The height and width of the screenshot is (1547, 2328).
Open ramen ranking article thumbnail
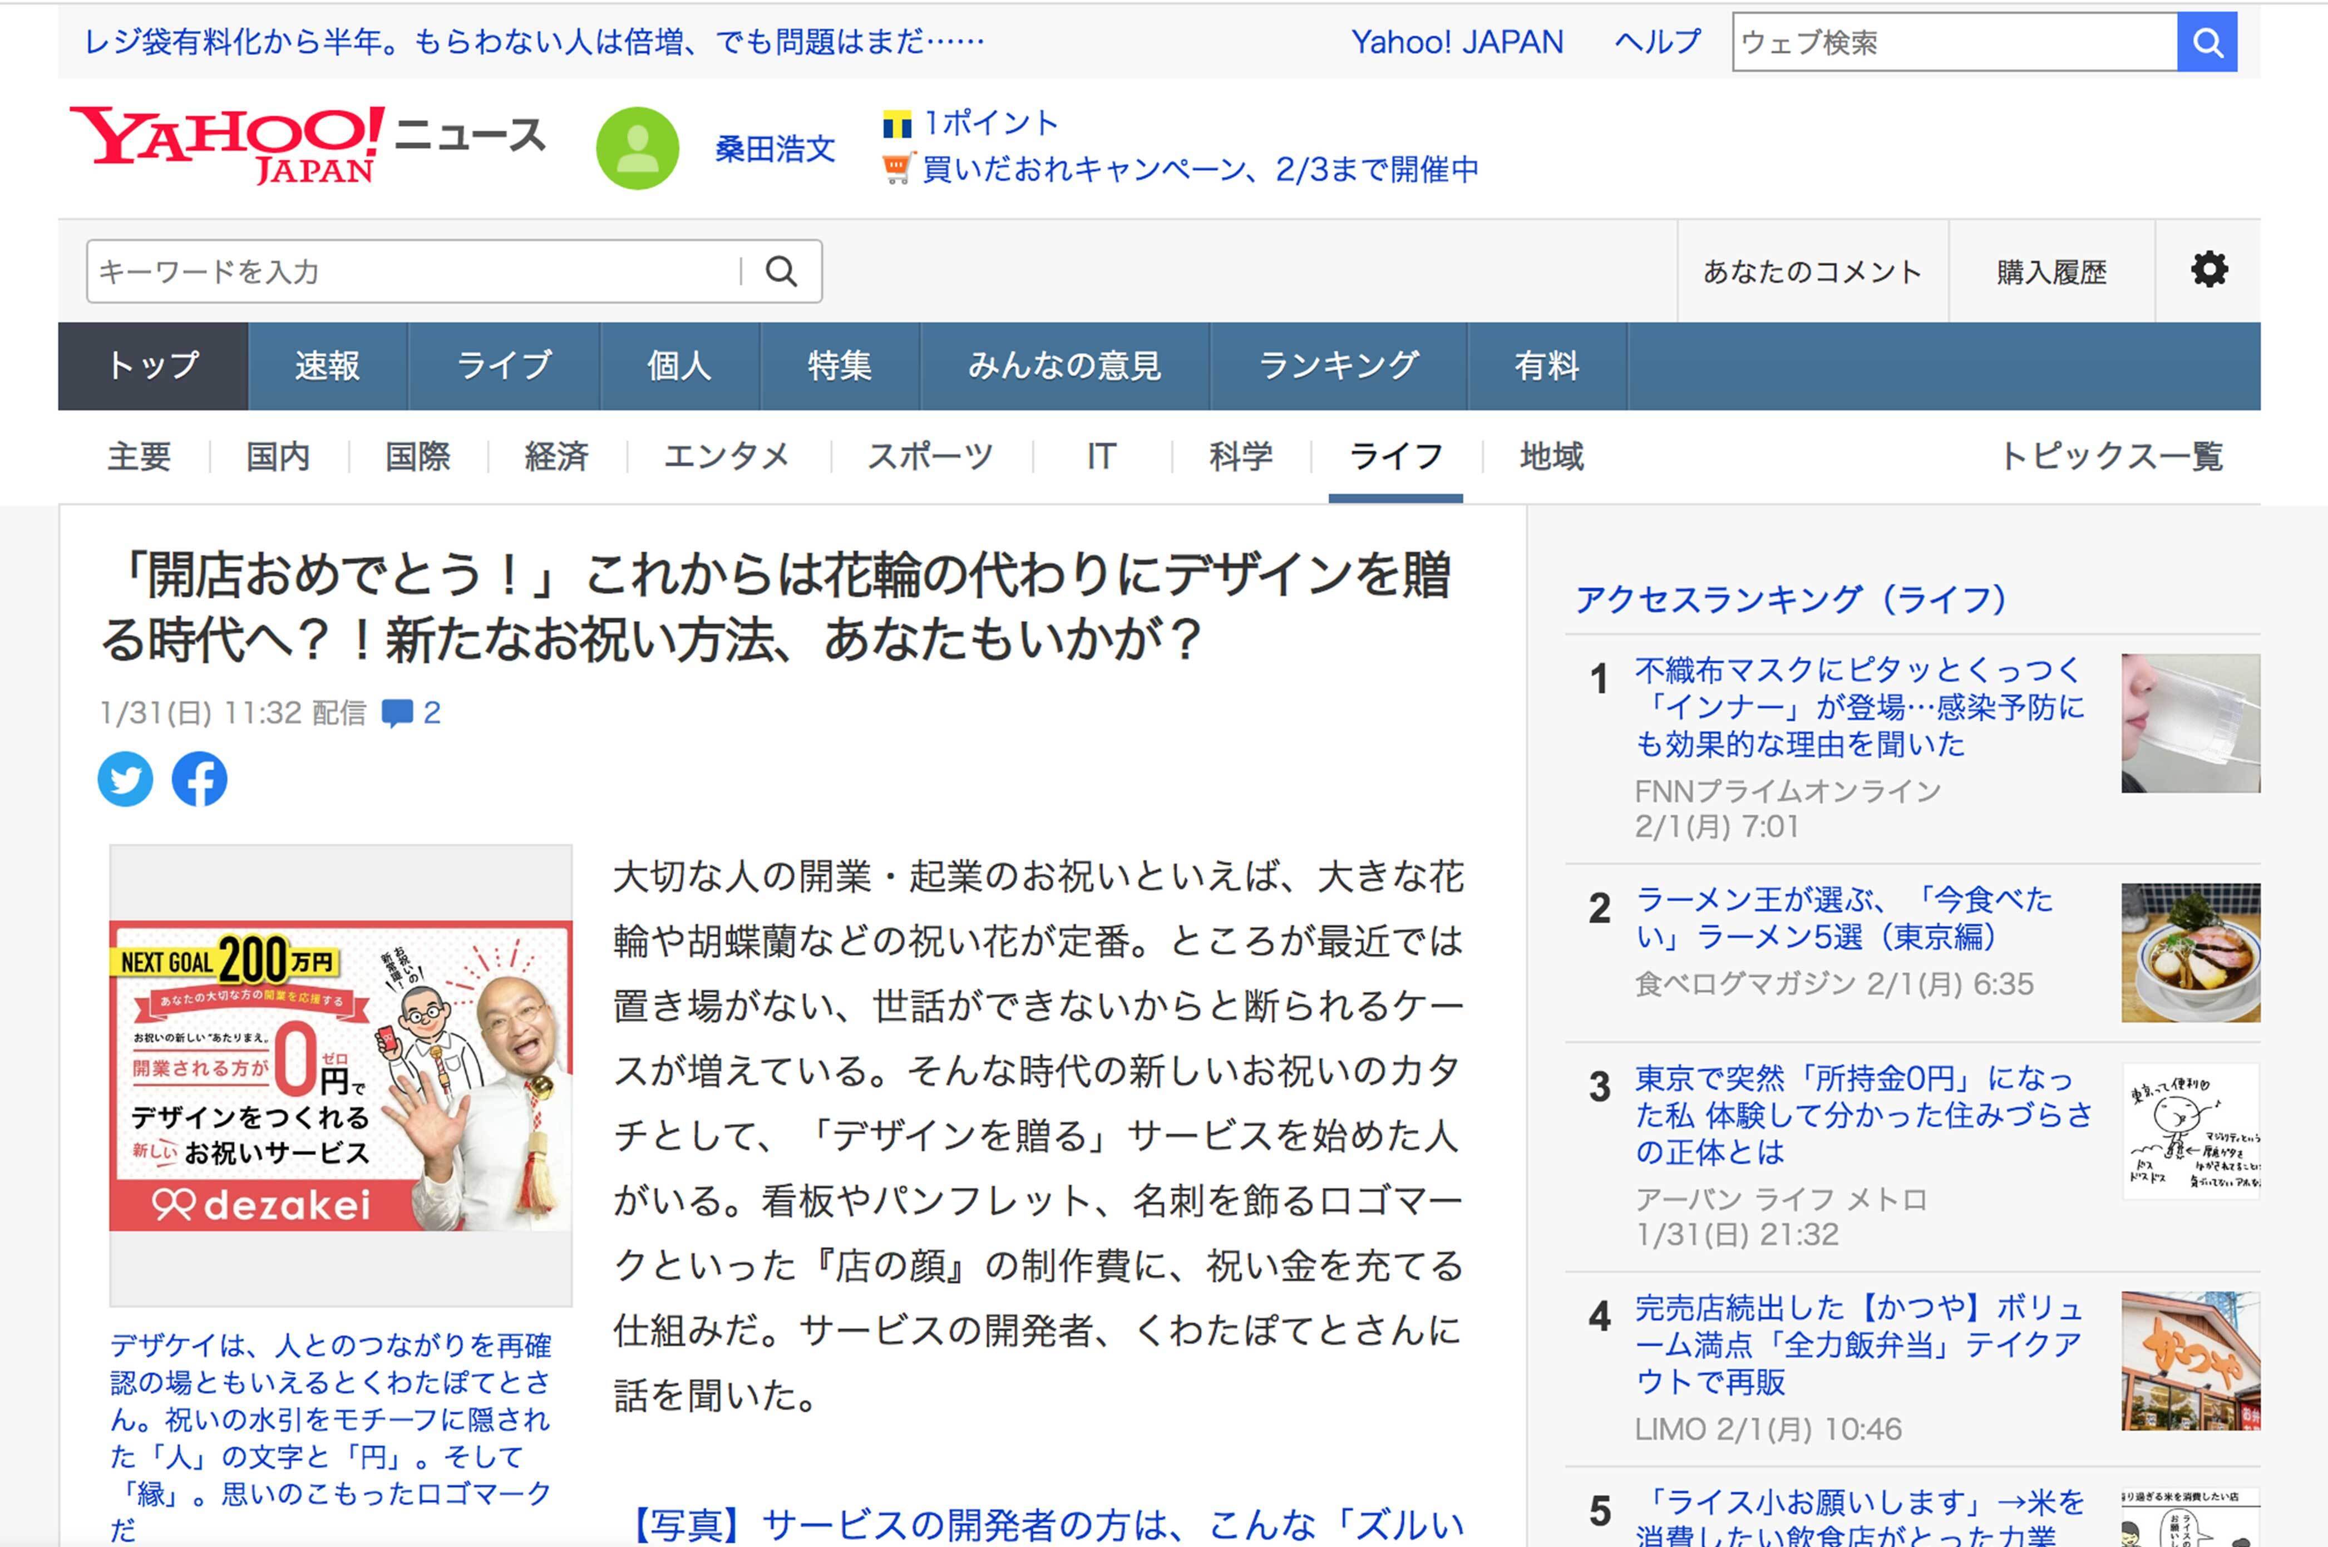pos(2190,952)
